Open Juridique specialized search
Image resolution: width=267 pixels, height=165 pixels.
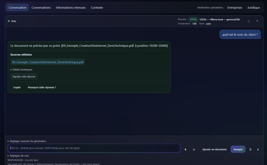tap(253, 8)
